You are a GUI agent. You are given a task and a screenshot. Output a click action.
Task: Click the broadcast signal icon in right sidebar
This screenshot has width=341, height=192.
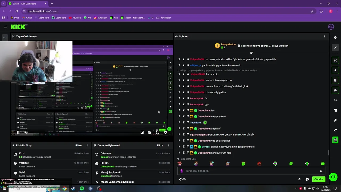[335, 100]
